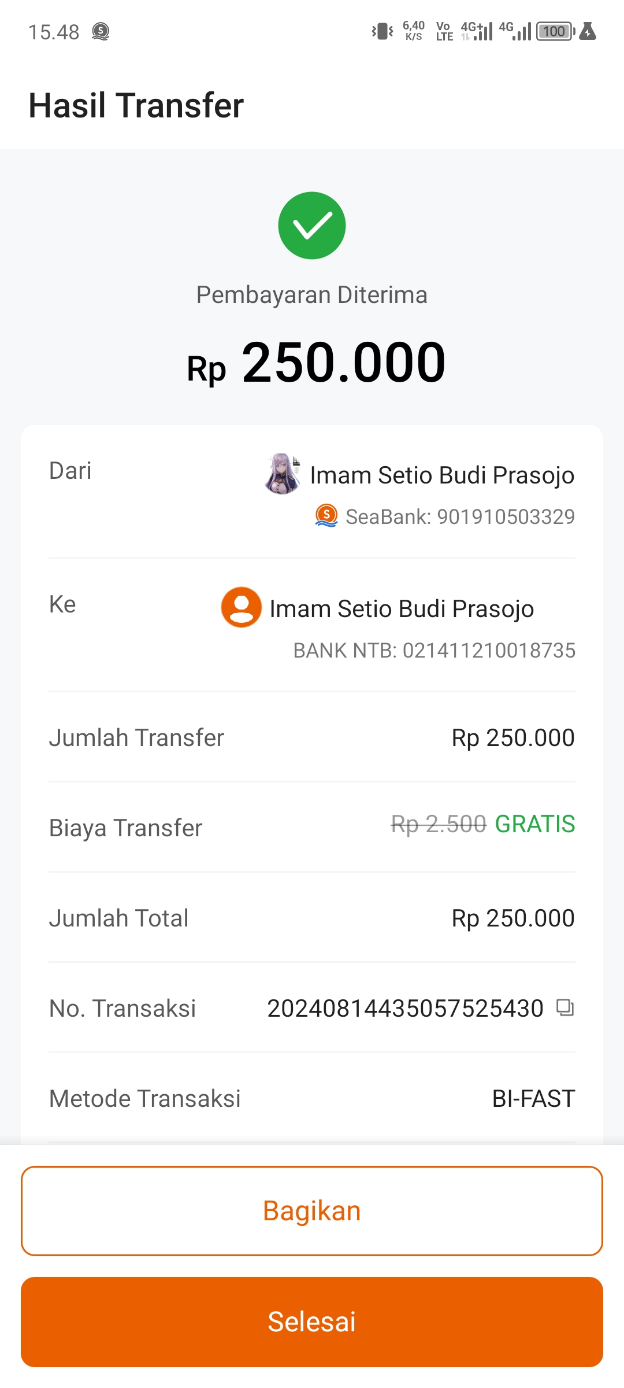Copy the transaction number with copy icon

point(564,1007)
